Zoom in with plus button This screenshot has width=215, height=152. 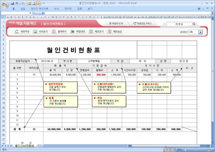point(209,149)
